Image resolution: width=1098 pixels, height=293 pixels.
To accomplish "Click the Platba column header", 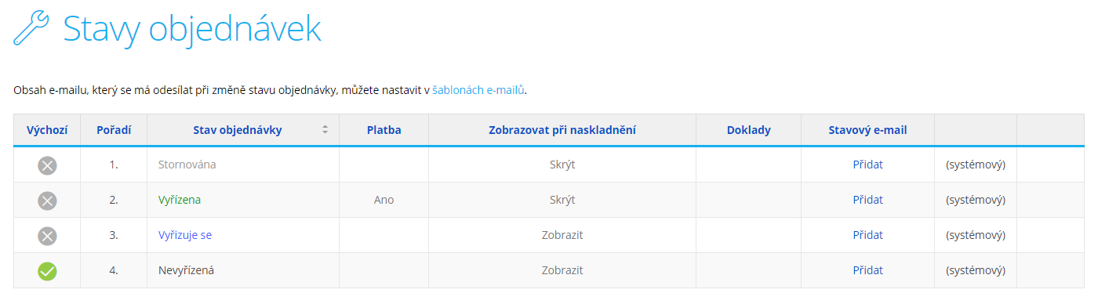I will [384, 130].
